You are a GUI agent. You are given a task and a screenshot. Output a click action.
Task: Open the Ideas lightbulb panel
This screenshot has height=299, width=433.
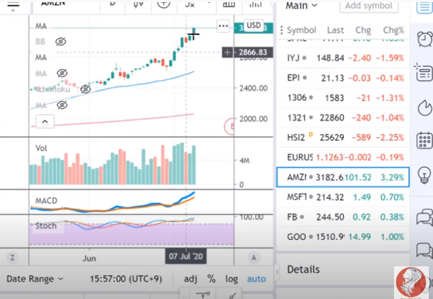425,175
